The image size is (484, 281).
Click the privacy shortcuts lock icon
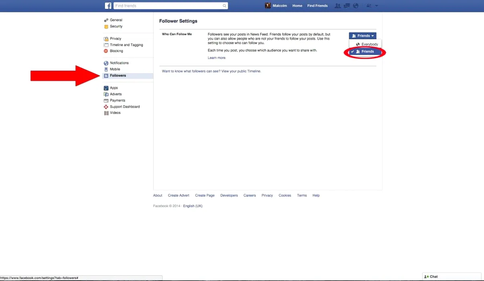coord(369,6)
